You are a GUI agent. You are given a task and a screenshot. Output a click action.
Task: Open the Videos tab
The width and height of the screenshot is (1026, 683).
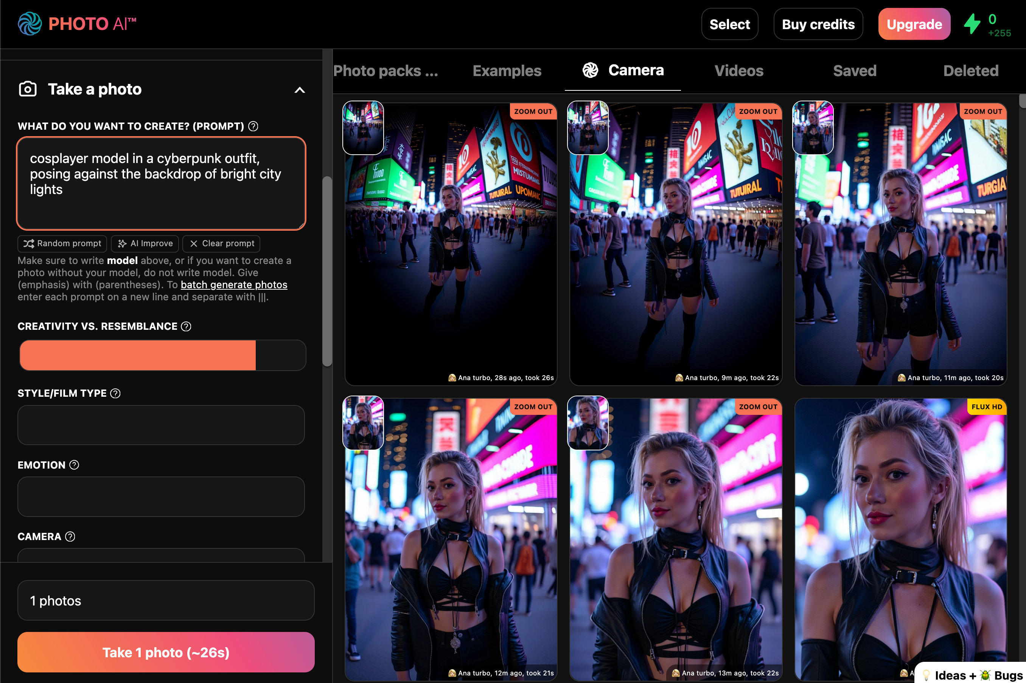pyautogui.click(x=739, y=71)
